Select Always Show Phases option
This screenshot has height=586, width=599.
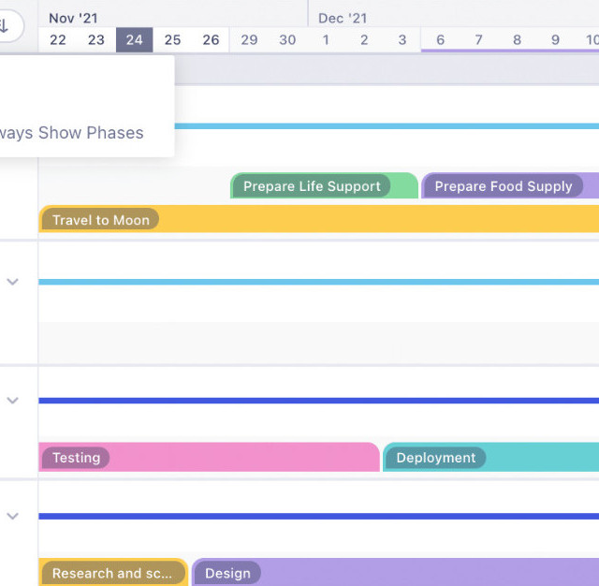tap(73, 133)
